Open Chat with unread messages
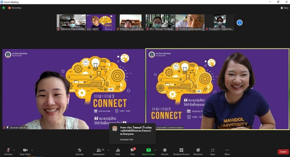Viewport: 290px width, 157px height. [132, 151]
